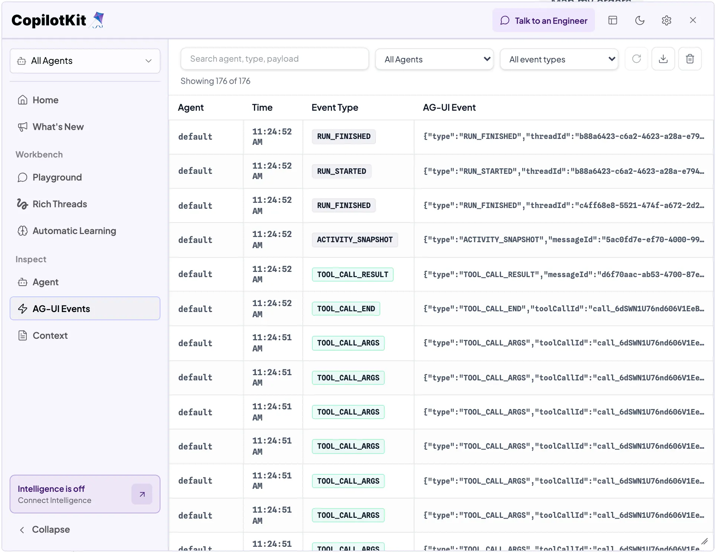Open Automatic Learning section
Screen dimensions: 716x552
[x=85, y=231]
